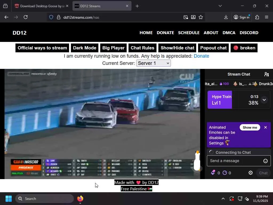Screen dimensions: 273x205
Task: Click picture-in-picture icon in address bar
Action: point(186,17)
